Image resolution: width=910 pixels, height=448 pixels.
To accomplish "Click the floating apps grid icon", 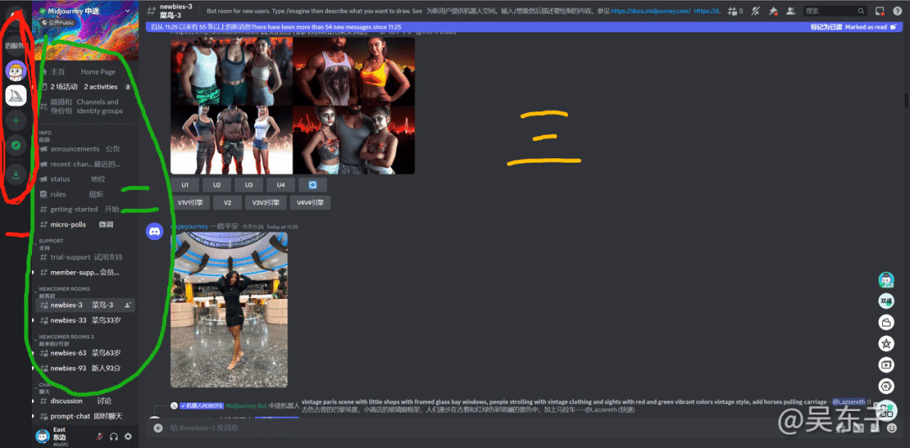I will (886, 410).
